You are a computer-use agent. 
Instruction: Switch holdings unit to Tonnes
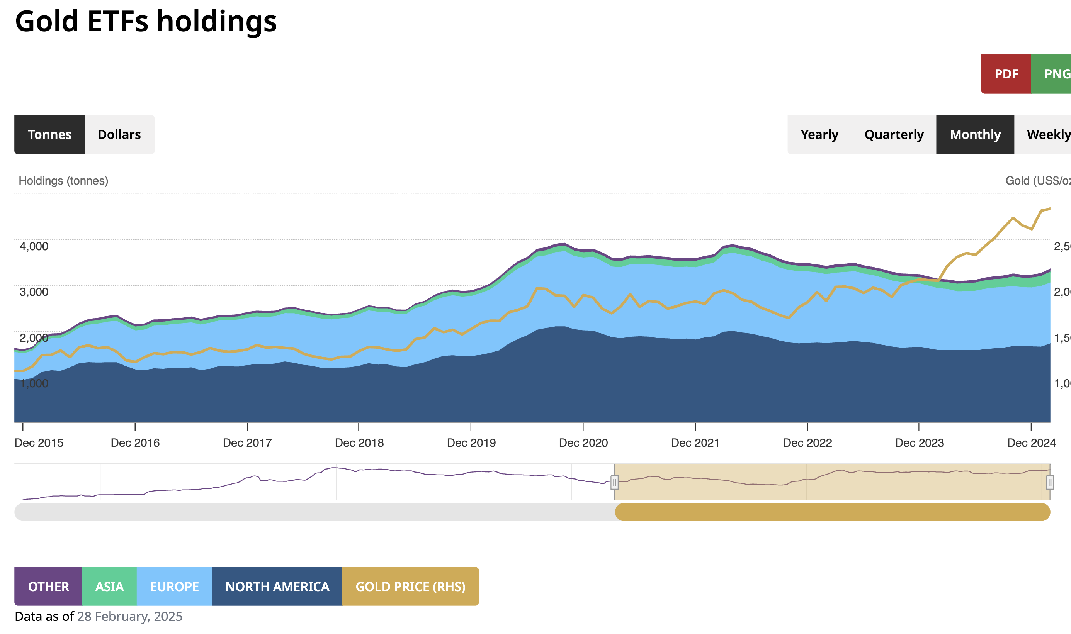(x=49, y=135)
